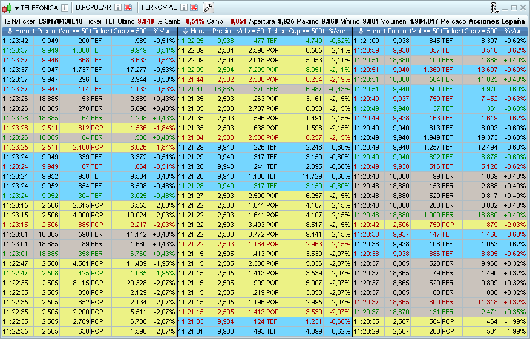The width and height of the screenshot is (530, 339).
Task: Click the sort arrow in the middle panel header
Action: coord(185,31)
